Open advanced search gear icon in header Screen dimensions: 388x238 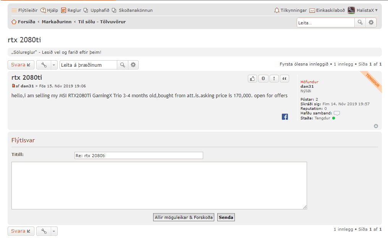pyautogui.click(x=371, y=23)
